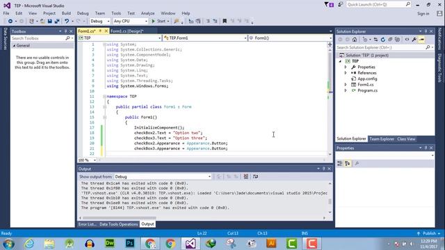Click the Alphabetical sort icon in Properties panel
This screenshot has width=445, height=250.
point(348,163)
